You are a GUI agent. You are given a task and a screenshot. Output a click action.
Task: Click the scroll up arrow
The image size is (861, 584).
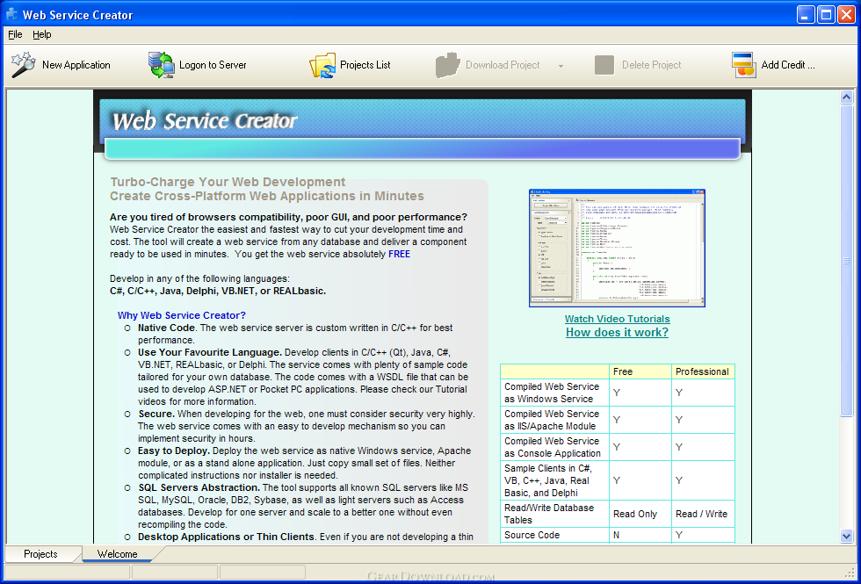coord(846,97)
